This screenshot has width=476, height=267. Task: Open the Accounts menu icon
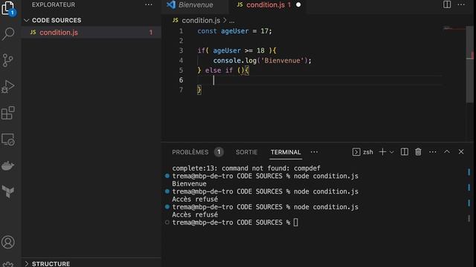click(x=8, y=243)
